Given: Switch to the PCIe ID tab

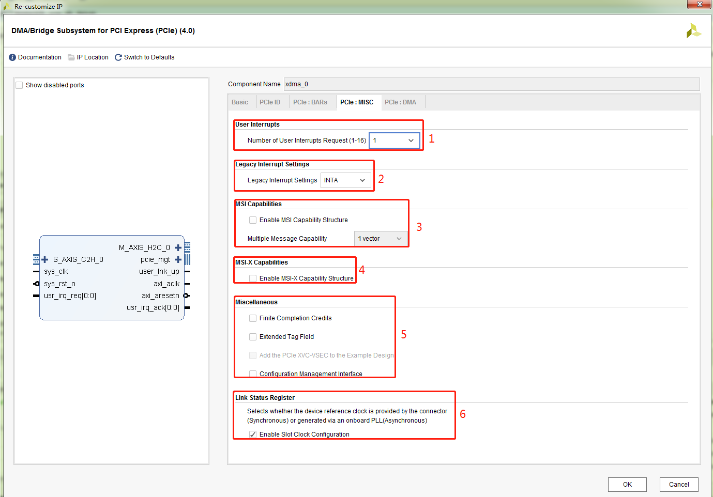Looking at the screenshot, I should point(270,102).
